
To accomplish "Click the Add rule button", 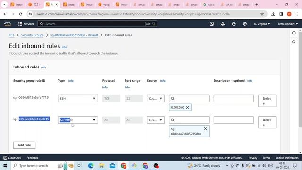I will (24, 145).
